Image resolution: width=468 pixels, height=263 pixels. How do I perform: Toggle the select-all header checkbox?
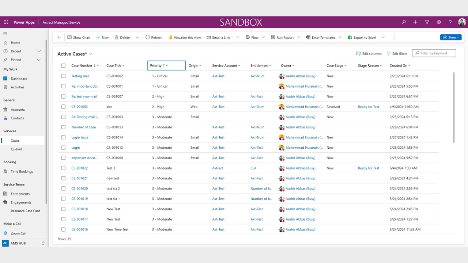pos(63,65)
